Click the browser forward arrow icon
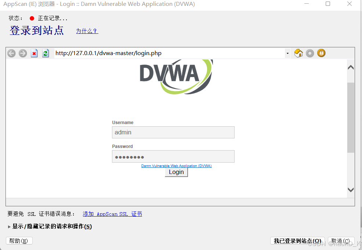Viewport: 362px width, 250px height. click(23, 53)
